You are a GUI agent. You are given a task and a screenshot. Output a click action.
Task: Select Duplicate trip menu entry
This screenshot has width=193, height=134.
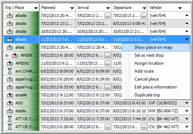[x=156, y=95]
